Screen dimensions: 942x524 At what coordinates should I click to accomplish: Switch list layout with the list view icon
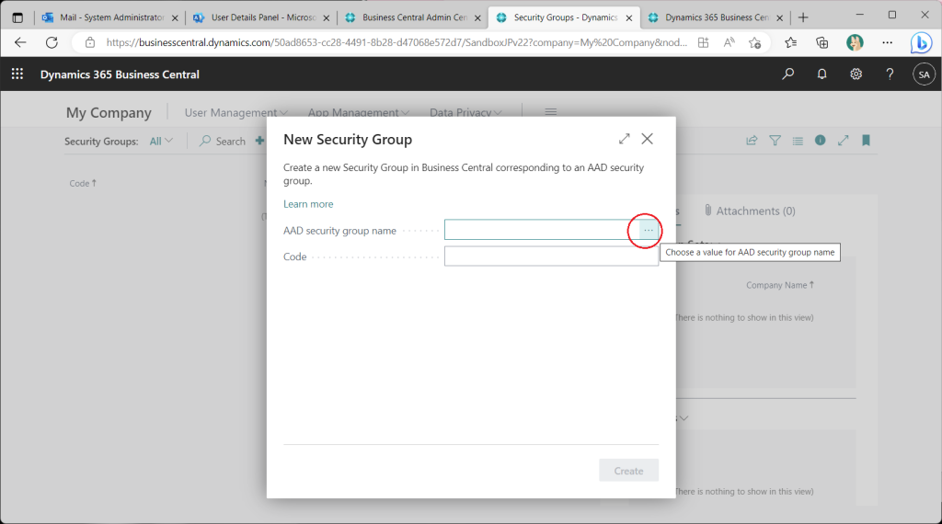[798, 141]
